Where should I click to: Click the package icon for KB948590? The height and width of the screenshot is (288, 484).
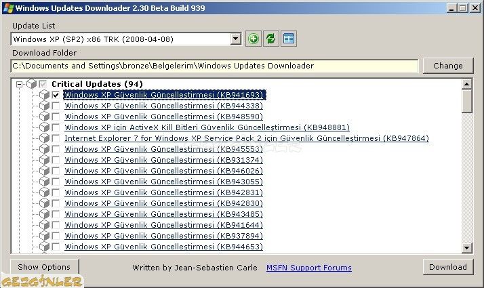pyautogui.click(x=45, y=117)
